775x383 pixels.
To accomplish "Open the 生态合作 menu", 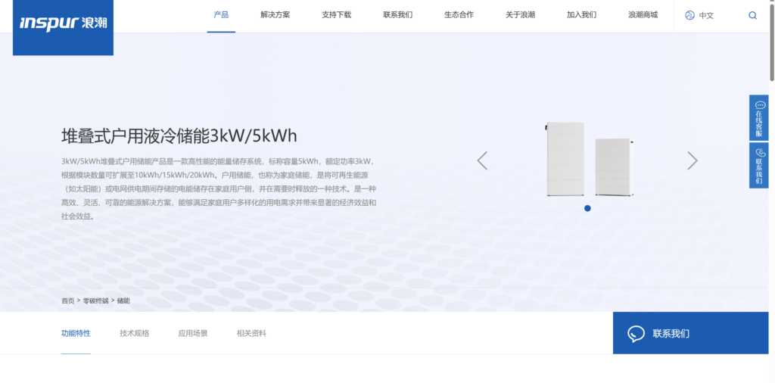I will click(x=459, y=15).
